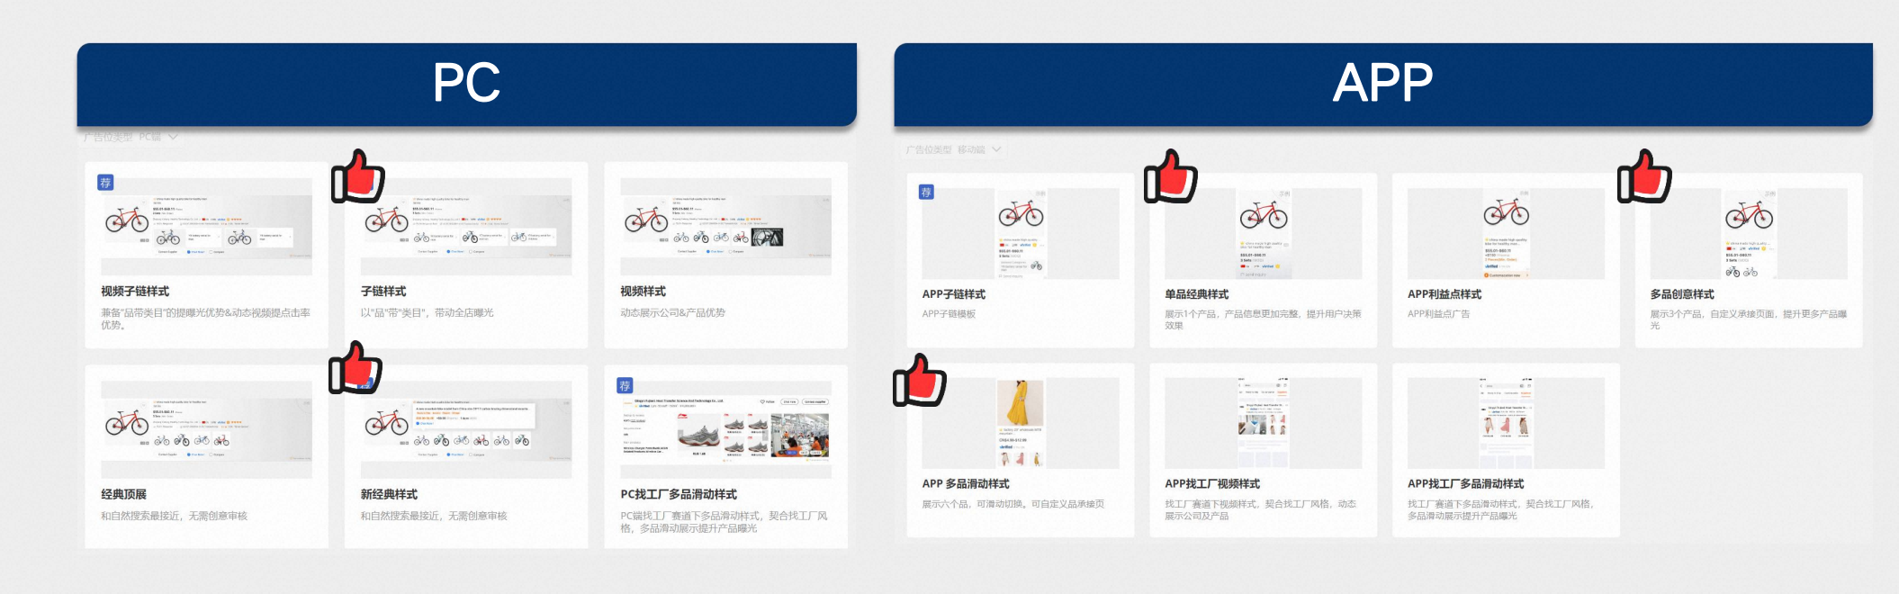The image size is (1899, 594).
Task: Select the 单品经典样式 preview image
Action: (x=1264, y=233)
